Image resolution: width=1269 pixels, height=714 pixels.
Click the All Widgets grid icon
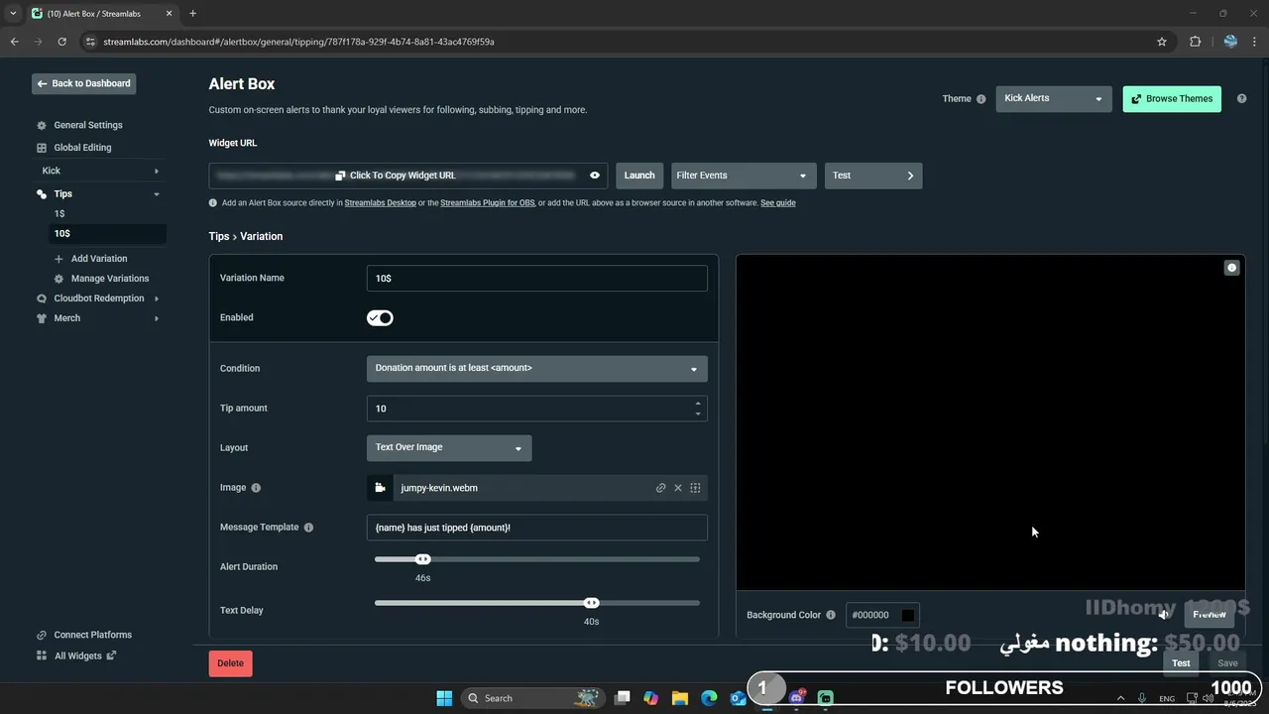click(42, 655)
